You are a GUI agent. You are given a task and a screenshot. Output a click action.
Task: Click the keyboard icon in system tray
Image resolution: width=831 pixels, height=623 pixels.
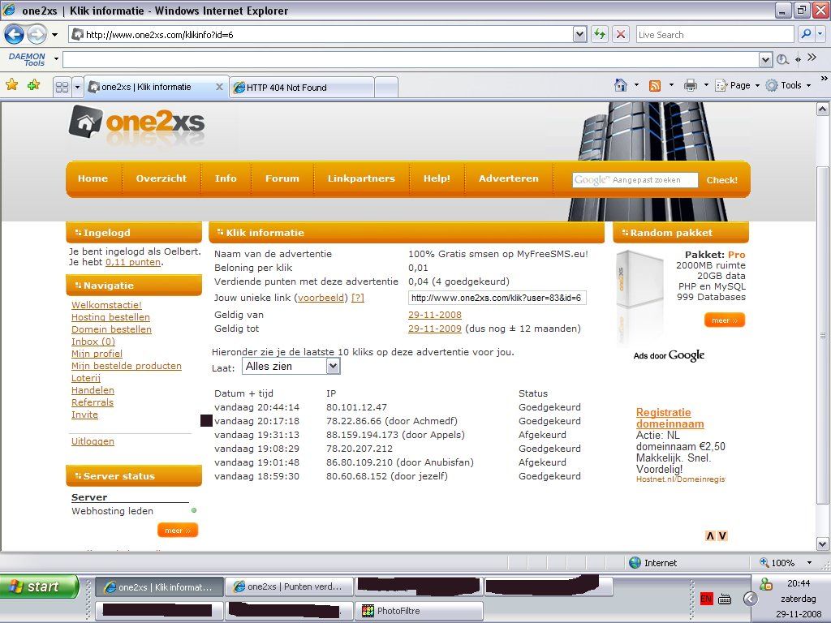725,599
